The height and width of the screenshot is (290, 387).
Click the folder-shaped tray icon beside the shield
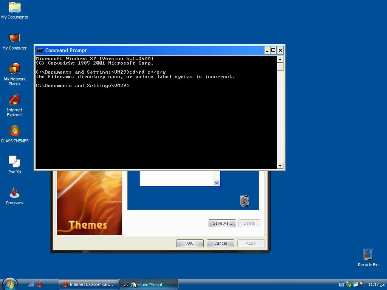click(x=355, y=285)
